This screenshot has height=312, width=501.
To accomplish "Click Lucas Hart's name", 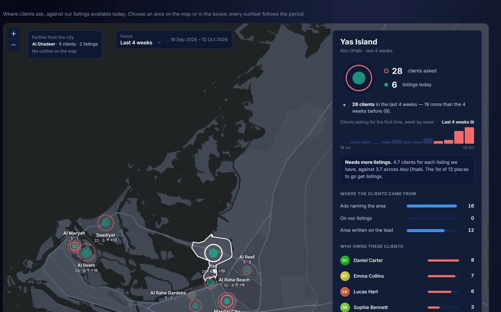I will pos(366,292).
